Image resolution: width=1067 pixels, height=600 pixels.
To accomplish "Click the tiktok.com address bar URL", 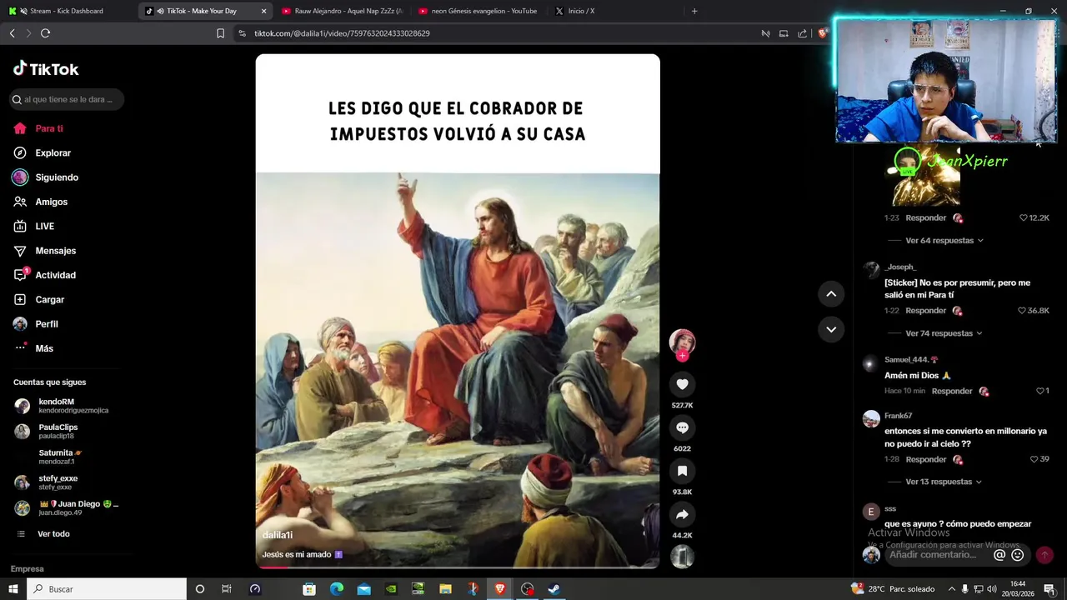I will point(342,33).
